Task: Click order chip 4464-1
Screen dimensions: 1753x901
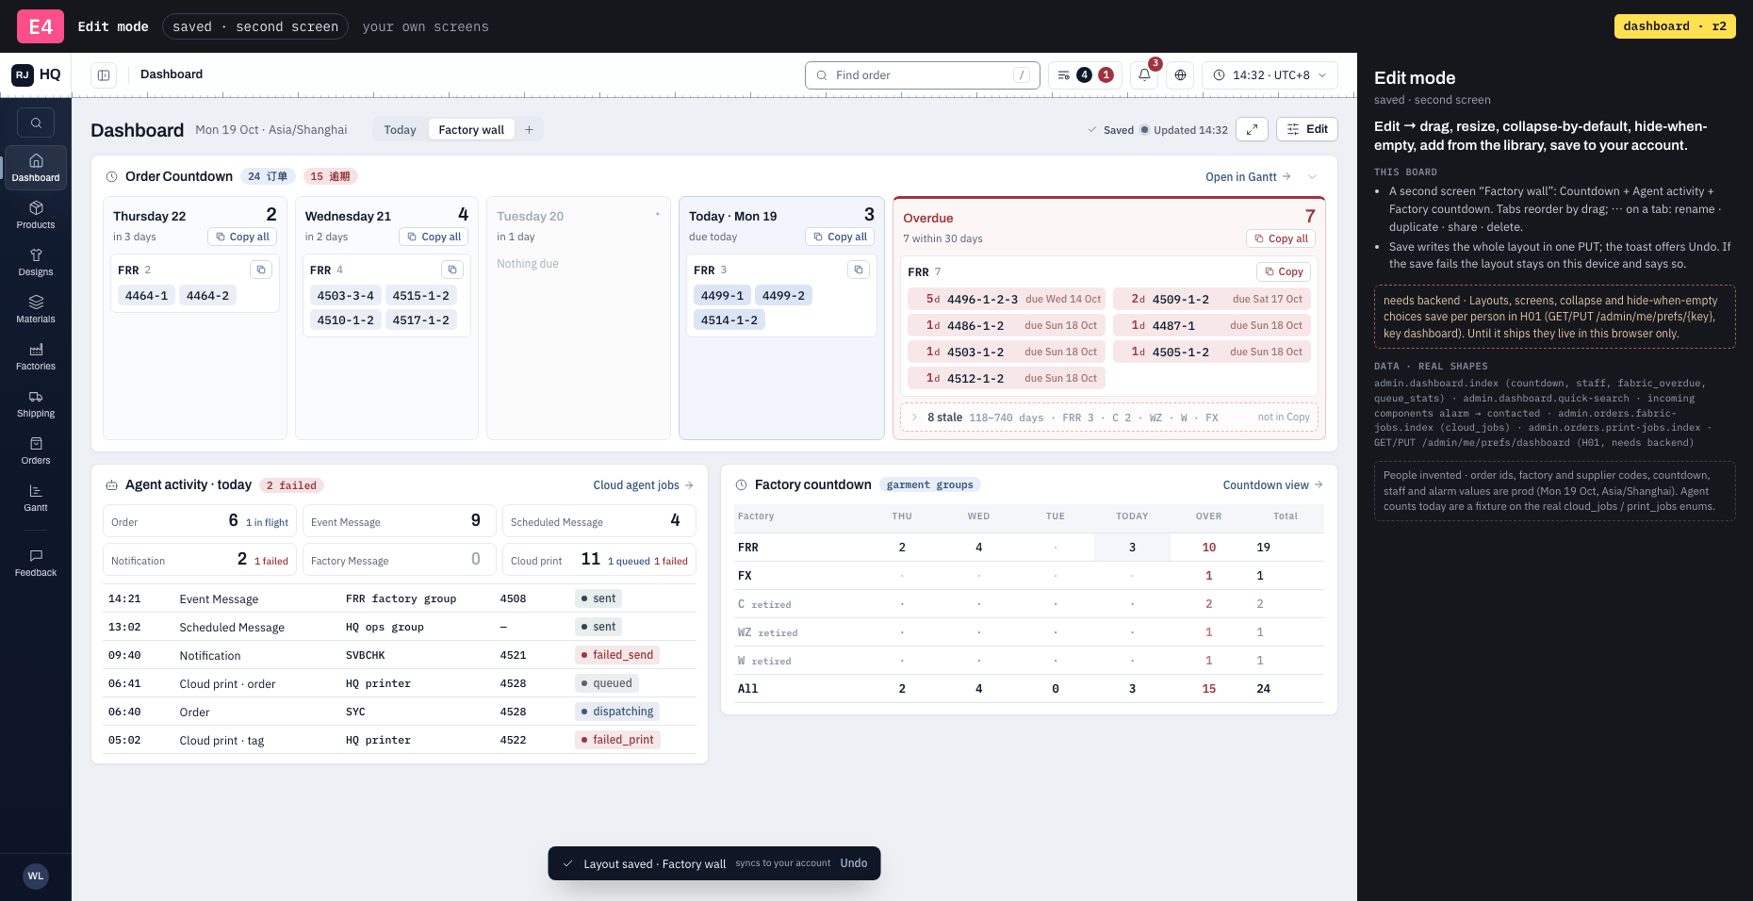Action: click(x=146, y=295)
